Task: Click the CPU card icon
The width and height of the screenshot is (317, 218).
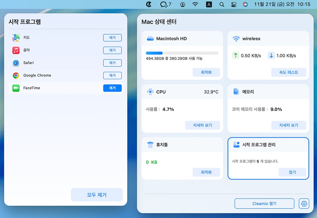Action: pyautogui.click(x=151, y=91)
